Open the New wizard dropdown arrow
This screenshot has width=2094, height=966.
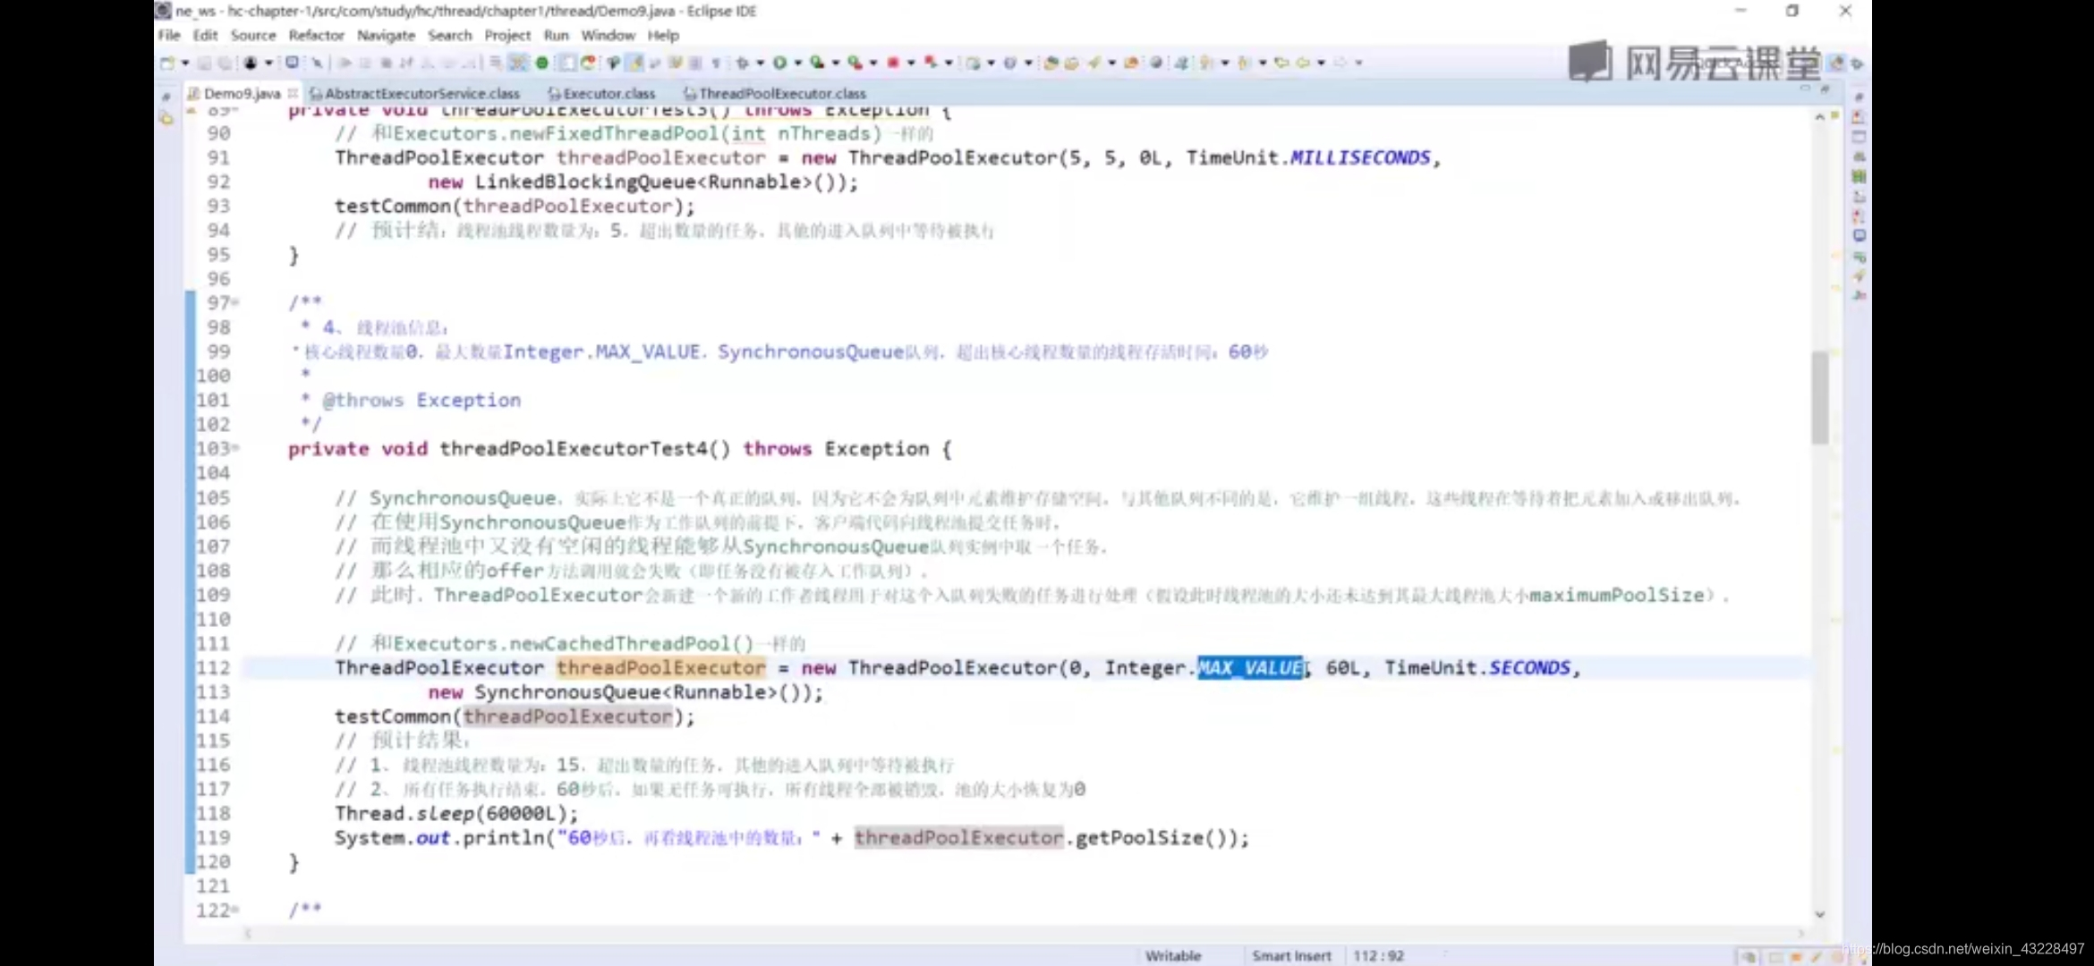pyautogui.click(x=184, y=63)
